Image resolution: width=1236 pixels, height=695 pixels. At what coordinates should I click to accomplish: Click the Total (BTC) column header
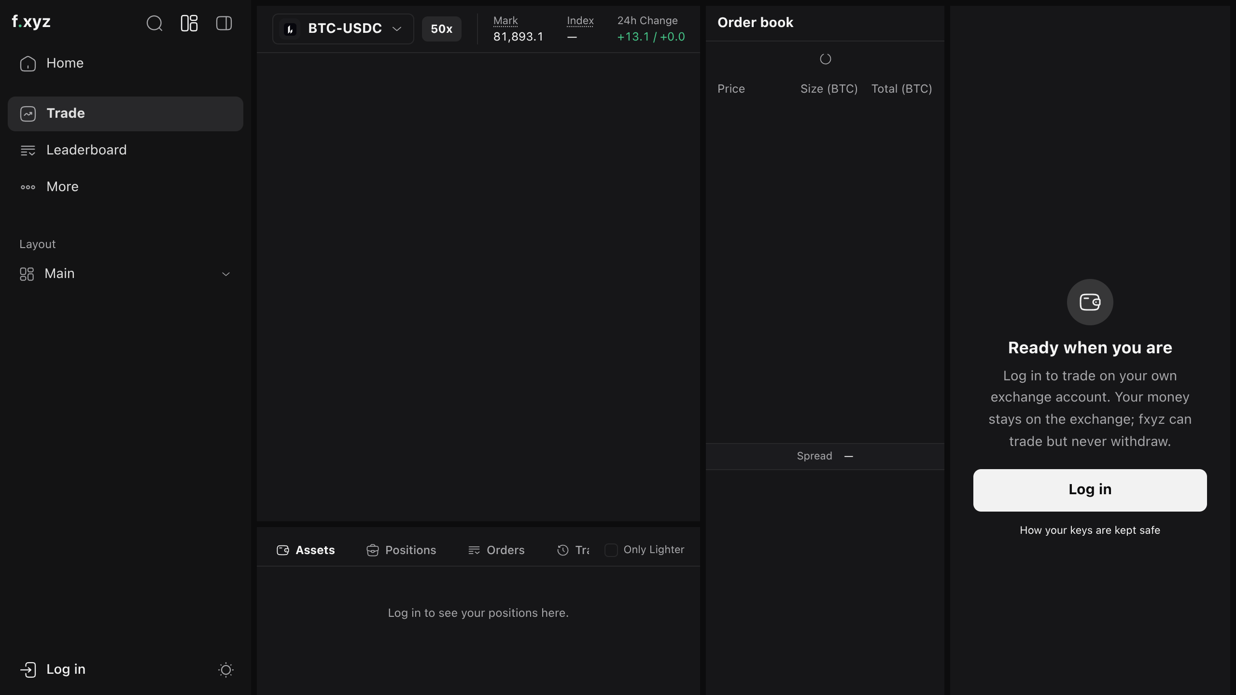point(901,89)
